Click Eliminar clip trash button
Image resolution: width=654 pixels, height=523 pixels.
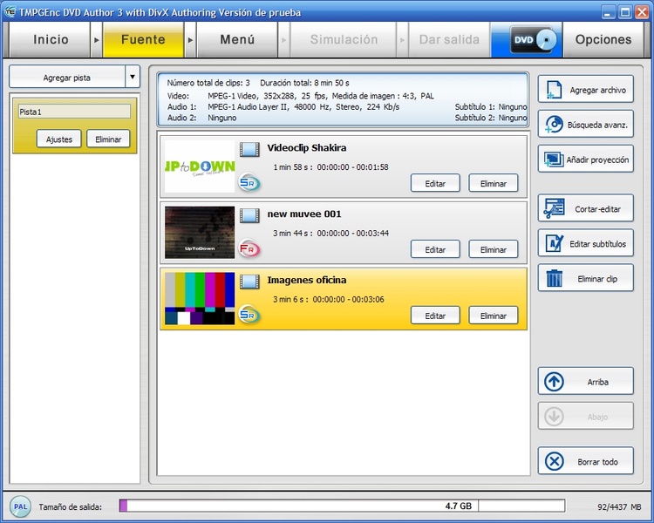[x=586, y=278]
